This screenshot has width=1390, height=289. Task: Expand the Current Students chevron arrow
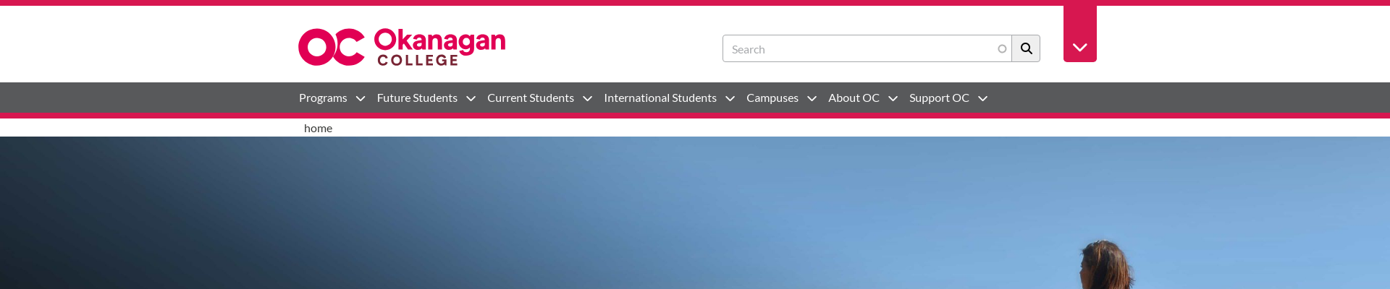(x=587, y=99)
